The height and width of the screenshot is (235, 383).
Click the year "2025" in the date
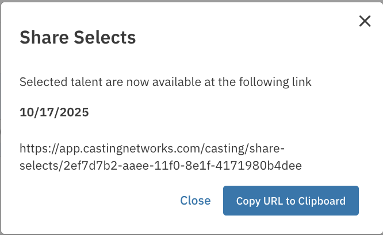(76, 112)
